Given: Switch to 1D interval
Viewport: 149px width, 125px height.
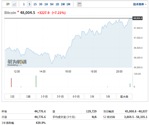Looking at the screenshot, I should (x=57, y=4).
